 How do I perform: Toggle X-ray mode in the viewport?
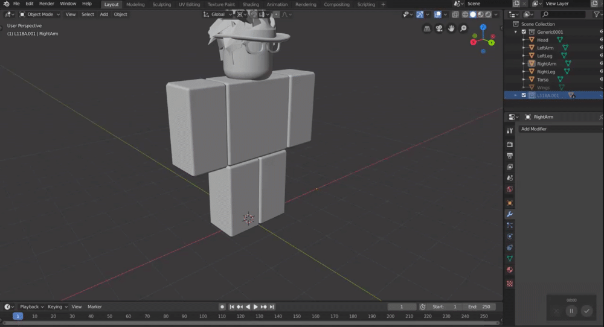pos(455,14)
